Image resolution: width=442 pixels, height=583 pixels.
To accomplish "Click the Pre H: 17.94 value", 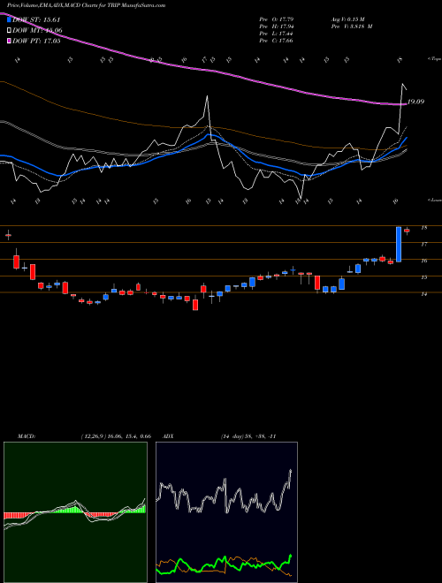I will pyautogui.click(x=277, y=26).
